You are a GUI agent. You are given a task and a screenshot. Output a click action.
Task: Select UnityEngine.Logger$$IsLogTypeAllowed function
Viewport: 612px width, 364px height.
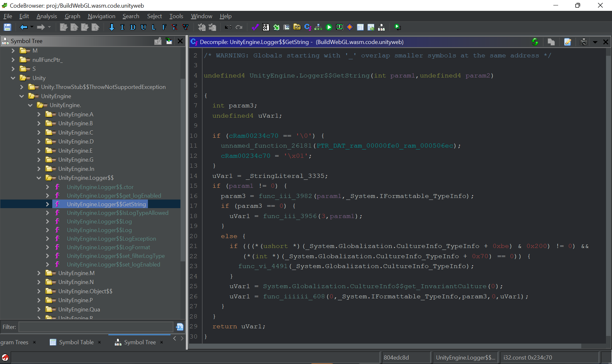[118, 213]
